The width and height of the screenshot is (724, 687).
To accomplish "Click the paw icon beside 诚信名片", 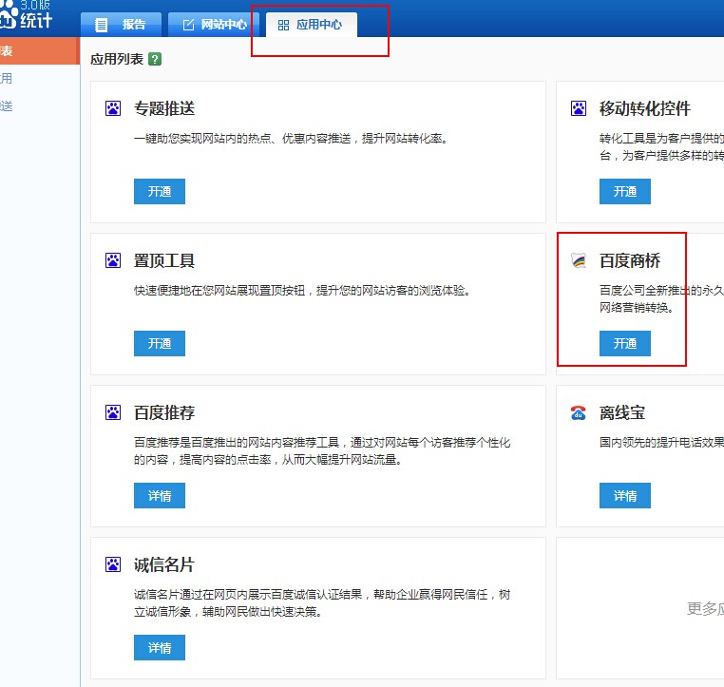I will click(x=113, y=565).
